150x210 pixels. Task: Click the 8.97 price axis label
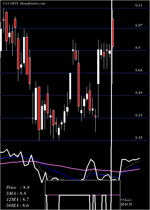click(139, 25)
